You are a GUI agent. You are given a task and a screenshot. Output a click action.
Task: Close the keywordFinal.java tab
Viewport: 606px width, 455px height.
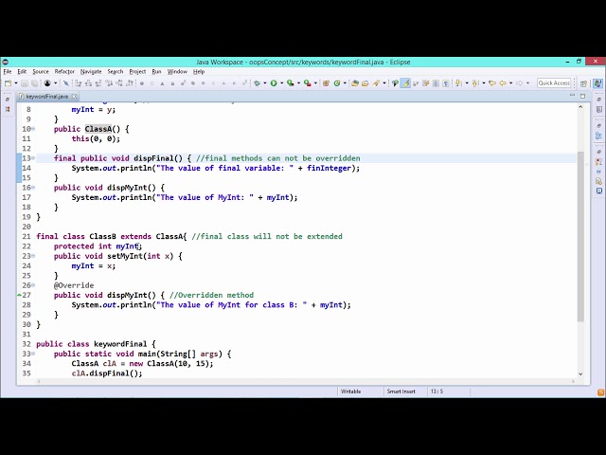point(74,96)
